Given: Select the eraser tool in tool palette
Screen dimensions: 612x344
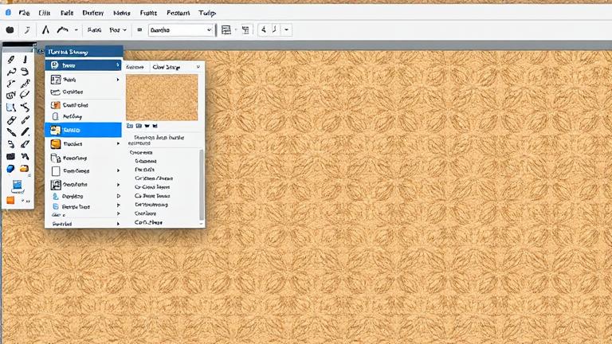Looking at the screenshot, I should (x=11, y=120).
